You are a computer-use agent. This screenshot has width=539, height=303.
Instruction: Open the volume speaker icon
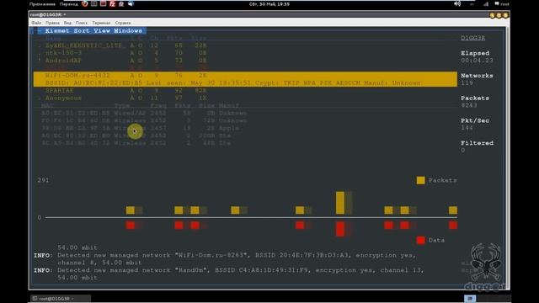[457, 3]
